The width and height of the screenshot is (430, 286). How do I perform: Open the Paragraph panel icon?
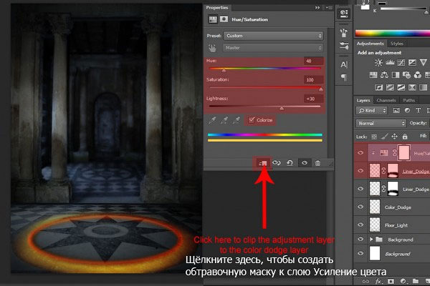point(343,77)
